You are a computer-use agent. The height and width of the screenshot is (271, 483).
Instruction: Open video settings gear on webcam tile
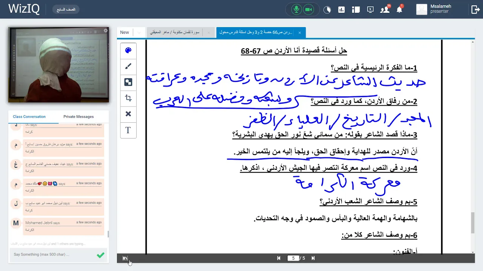point(106,30)
